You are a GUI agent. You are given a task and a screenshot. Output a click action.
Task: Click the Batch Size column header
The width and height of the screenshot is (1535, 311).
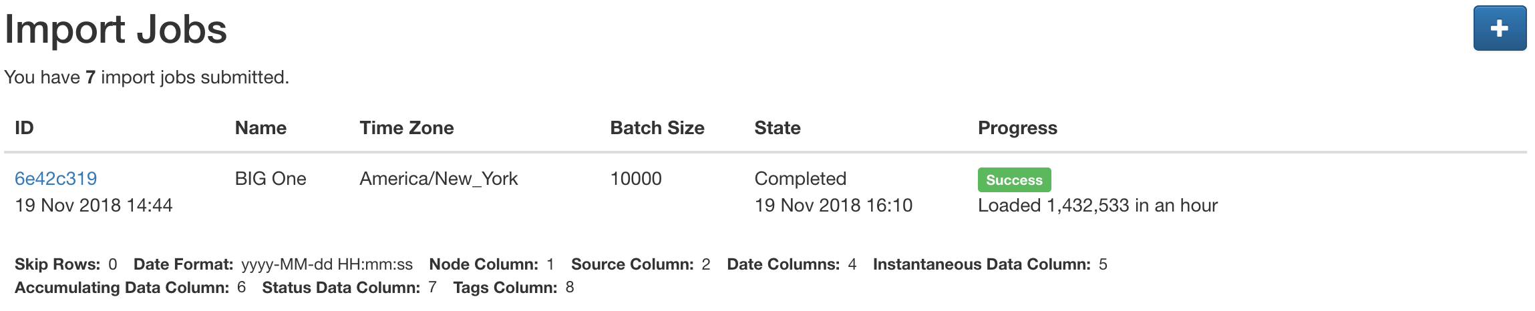click(657, 128)
